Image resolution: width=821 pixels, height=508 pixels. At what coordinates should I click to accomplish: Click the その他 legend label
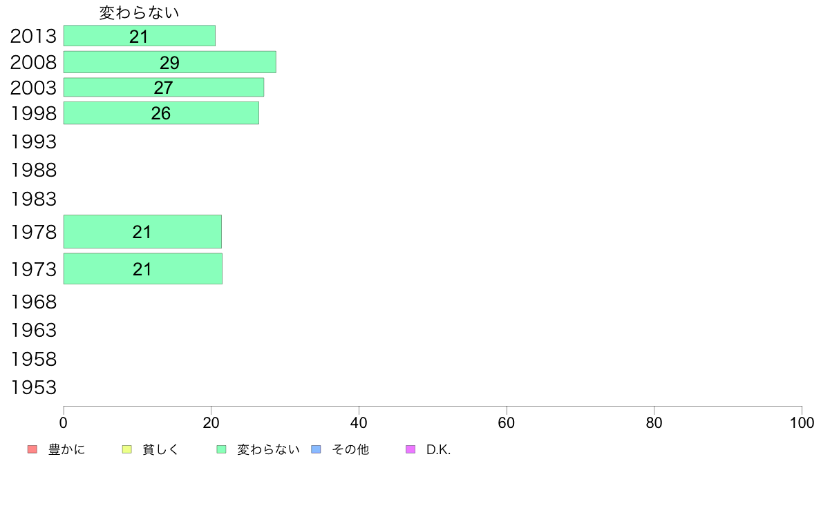(x=350, y=449)
